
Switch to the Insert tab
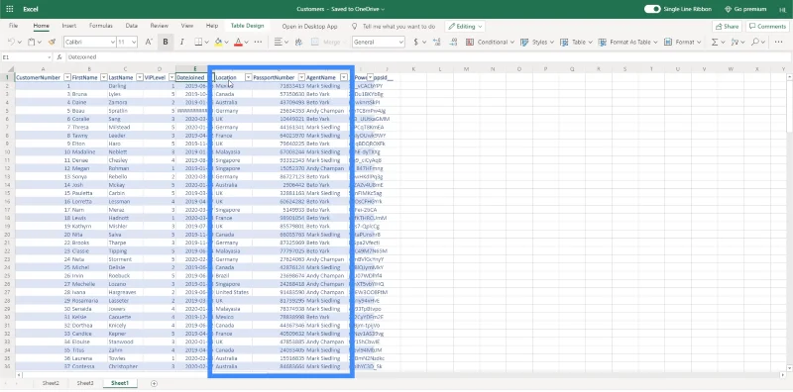coord(69,26)
